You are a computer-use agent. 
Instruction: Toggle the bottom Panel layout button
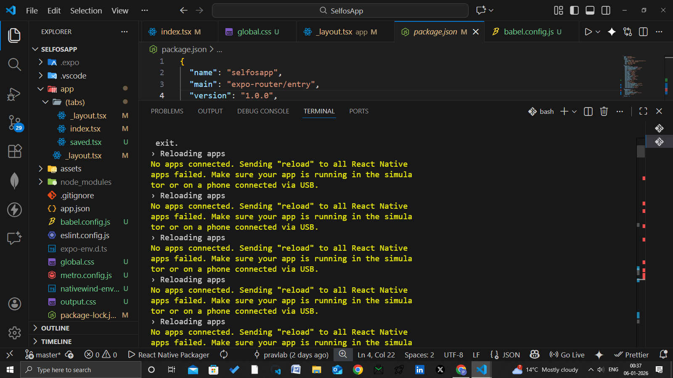pos(590,10)
